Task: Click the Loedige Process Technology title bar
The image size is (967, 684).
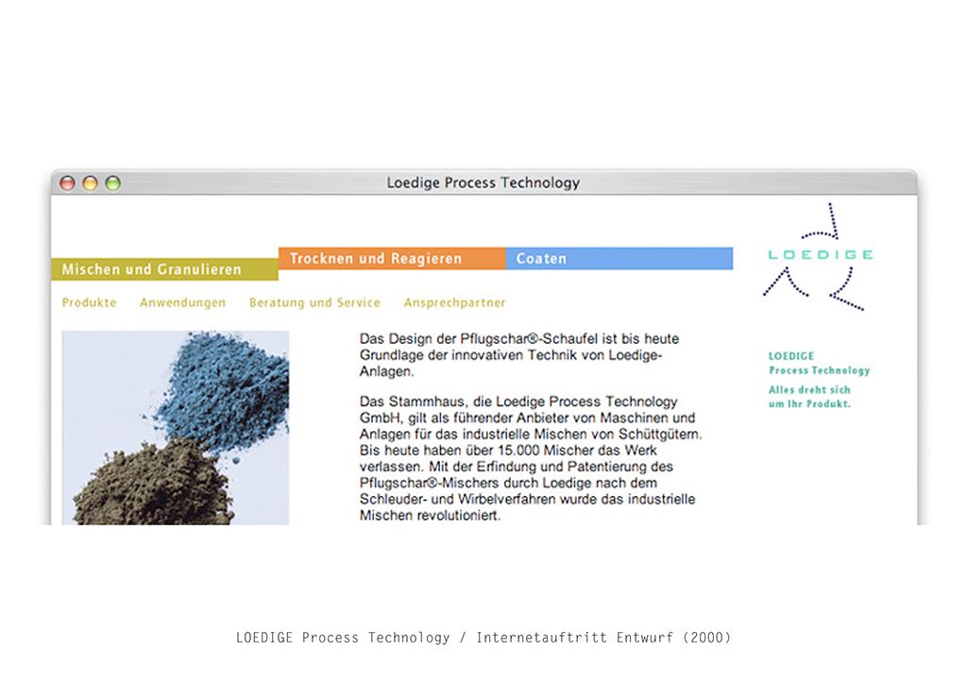Action: tap(483, 182)
